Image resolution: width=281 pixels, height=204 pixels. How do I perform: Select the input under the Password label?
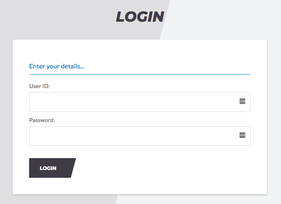pos(140,136)
